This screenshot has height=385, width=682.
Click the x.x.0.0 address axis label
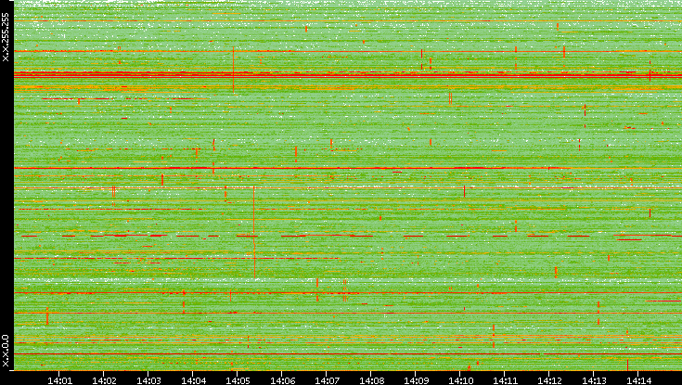(6, 351)
